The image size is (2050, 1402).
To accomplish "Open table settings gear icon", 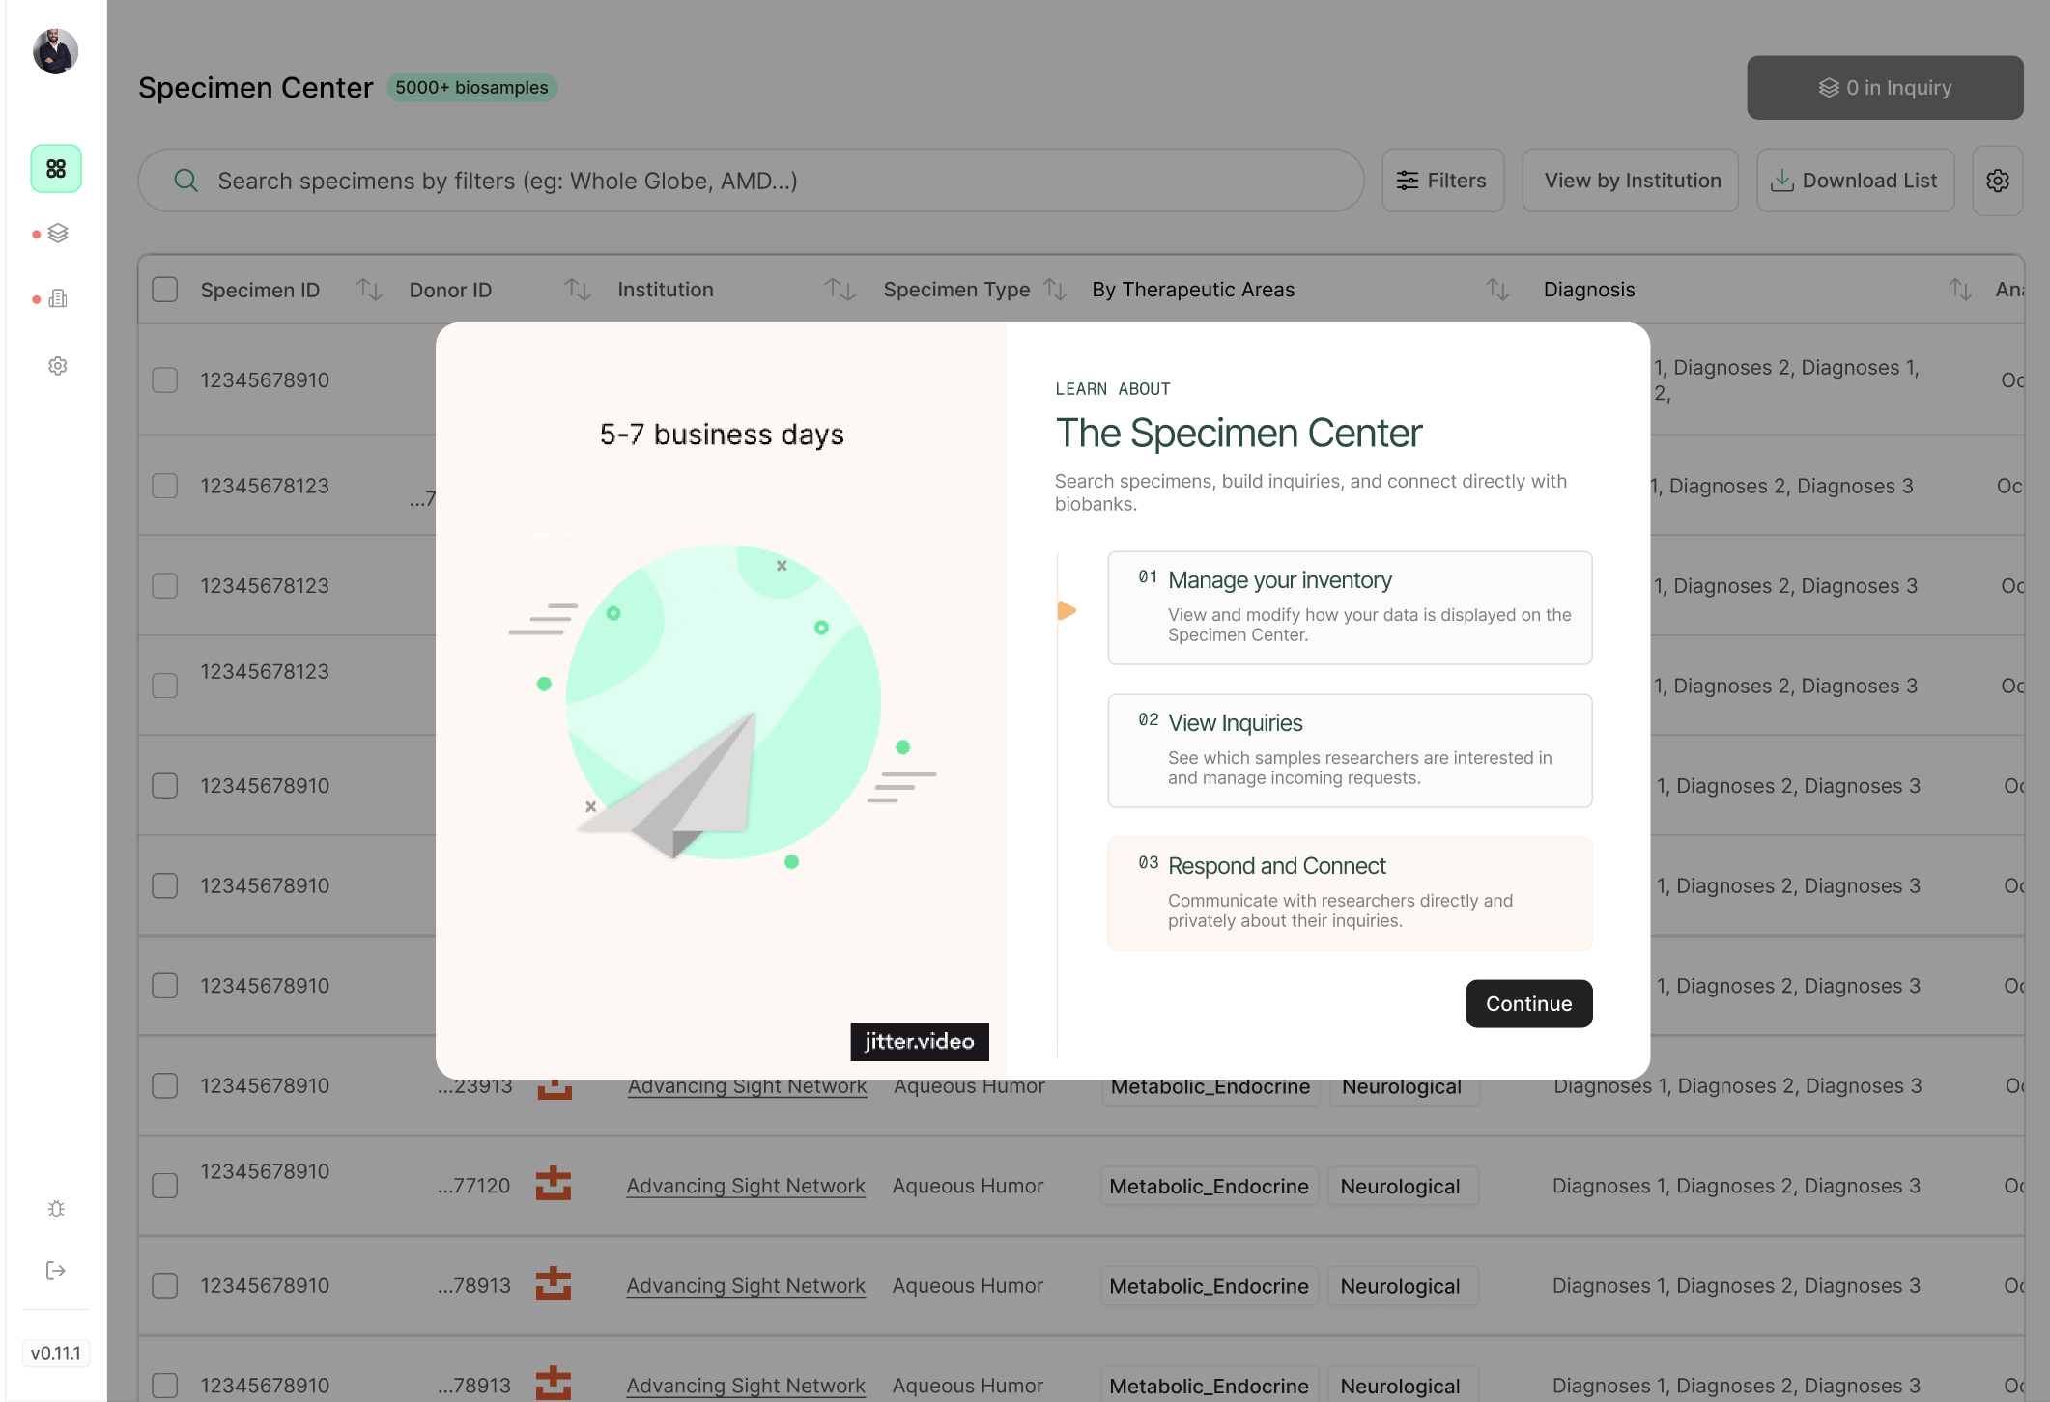I will (1998, 181).
